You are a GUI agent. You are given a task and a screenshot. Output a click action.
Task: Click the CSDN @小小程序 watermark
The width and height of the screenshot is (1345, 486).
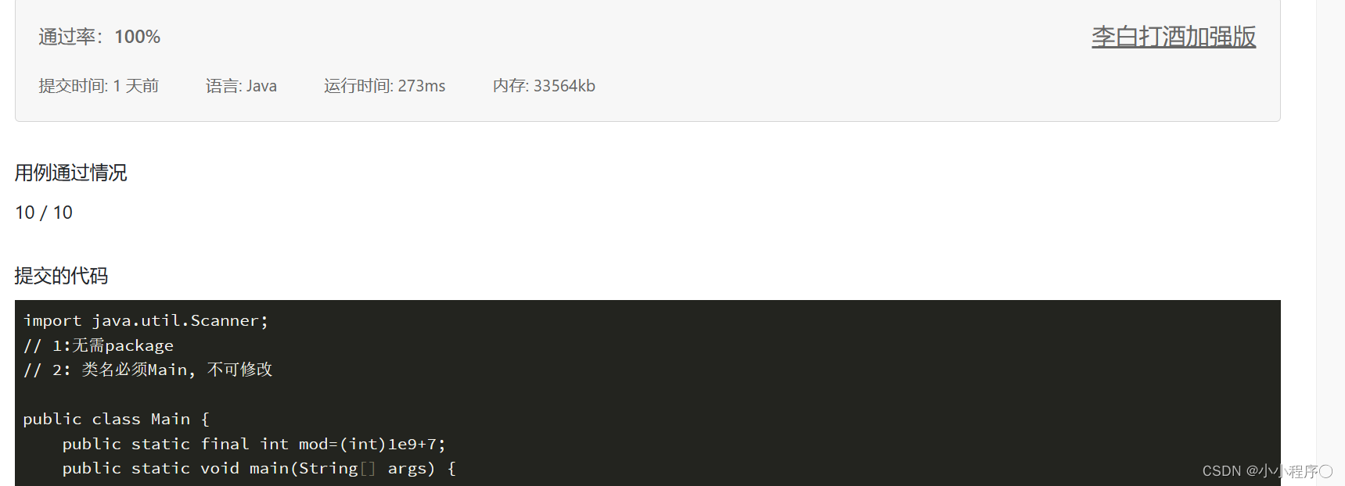tap(1267, 471)
